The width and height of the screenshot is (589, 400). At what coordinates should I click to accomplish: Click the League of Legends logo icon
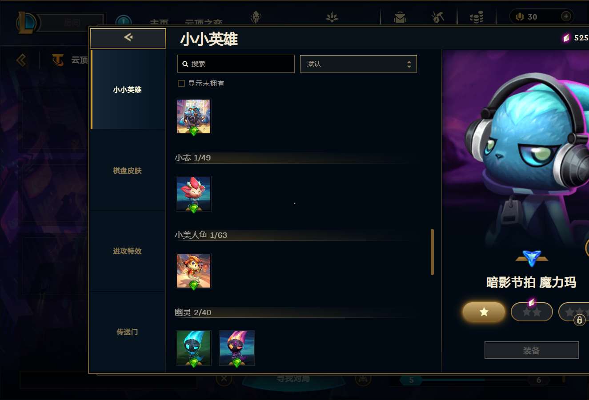point(26,23)
